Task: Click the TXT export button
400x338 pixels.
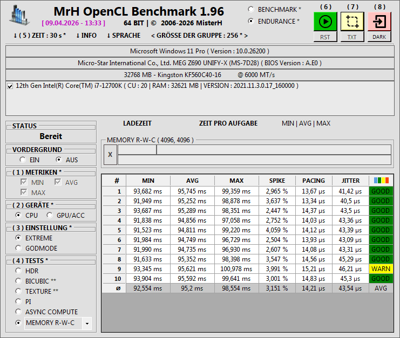Action: point(352,37)
